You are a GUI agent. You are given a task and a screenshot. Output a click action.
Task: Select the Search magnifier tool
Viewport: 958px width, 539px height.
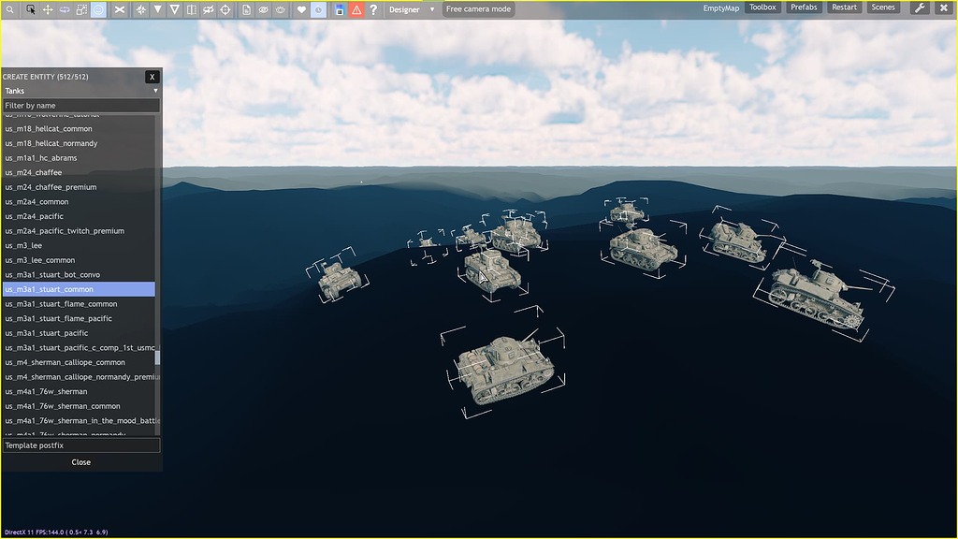point(9,8)
